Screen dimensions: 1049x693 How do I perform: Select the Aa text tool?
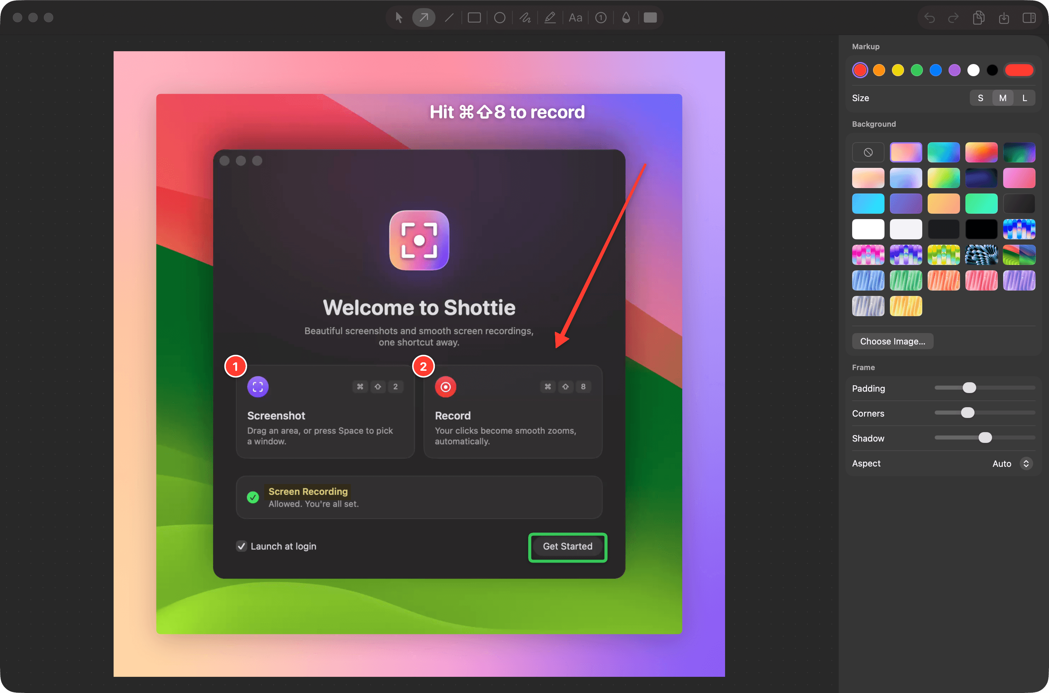(x=575, y=18)
